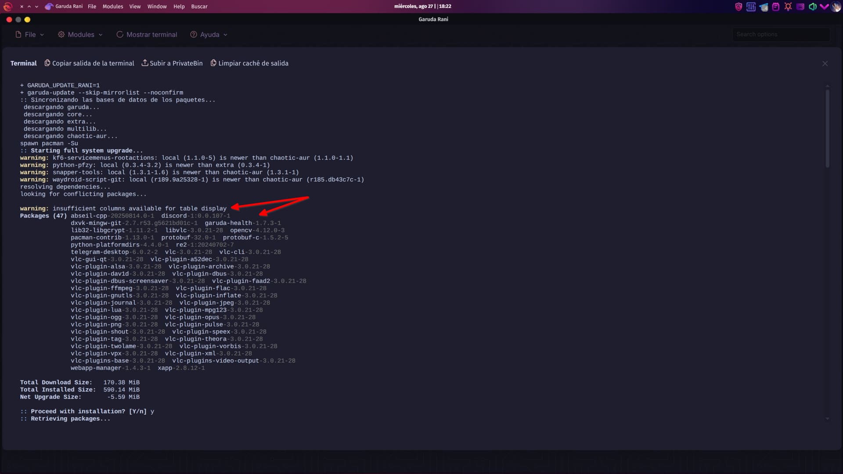Open the clipboard notes tray icon
Viewport: 843px width, 474px height.
click(776, 7)
